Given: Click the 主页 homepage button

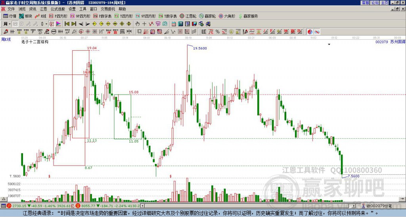Looking at the screenshot, I should pos(385,3).
